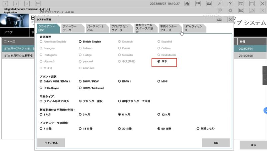Click the list icon next to button 3
The image size is (267, 151).
[38, 4]
